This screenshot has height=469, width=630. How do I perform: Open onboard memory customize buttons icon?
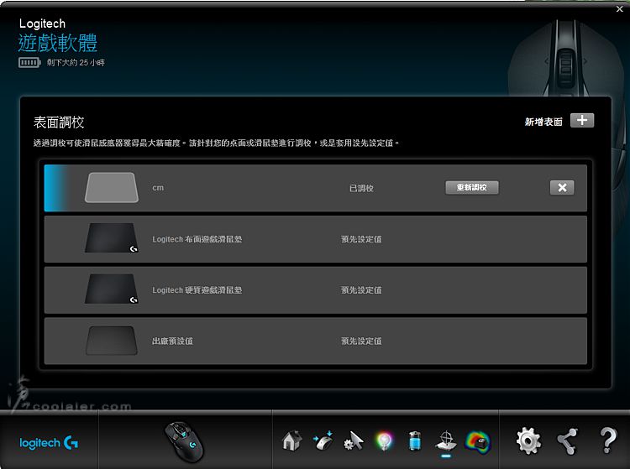point(323,441)
